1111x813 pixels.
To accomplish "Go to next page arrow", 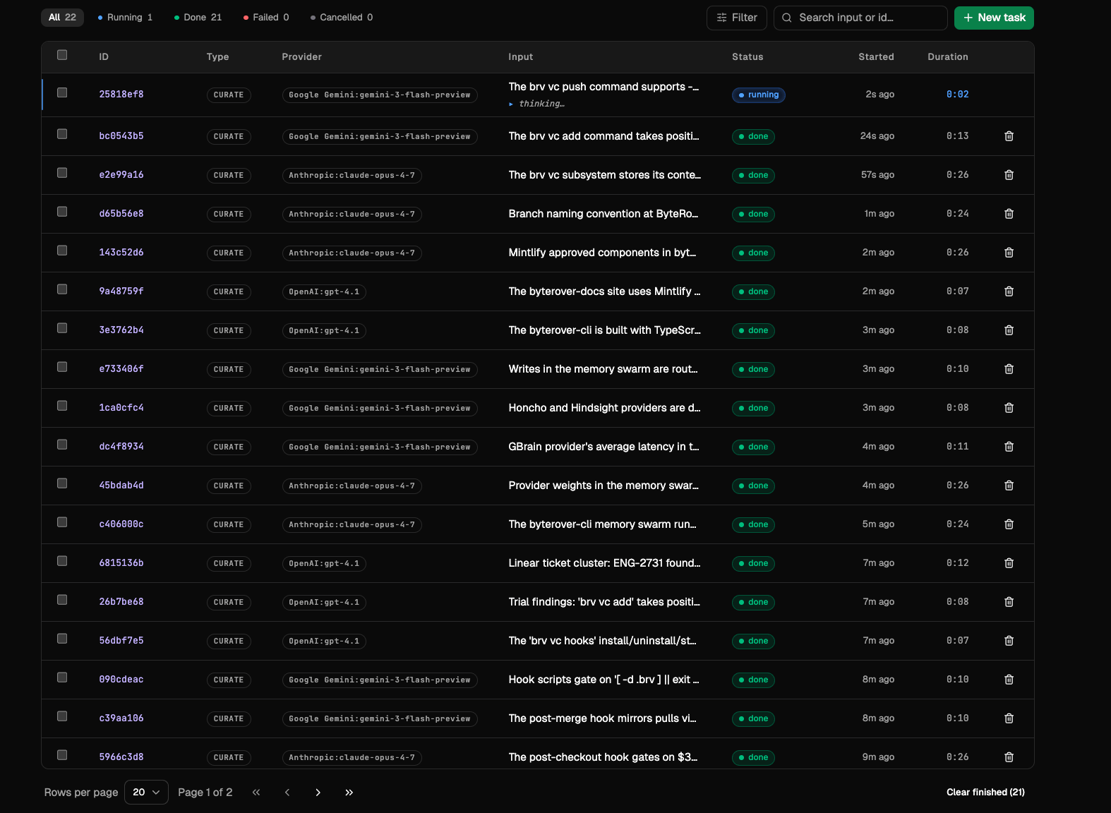I will (318, 793).
